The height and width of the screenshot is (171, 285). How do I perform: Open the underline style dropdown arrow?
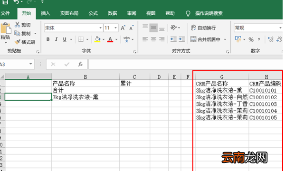click(71, 39)
